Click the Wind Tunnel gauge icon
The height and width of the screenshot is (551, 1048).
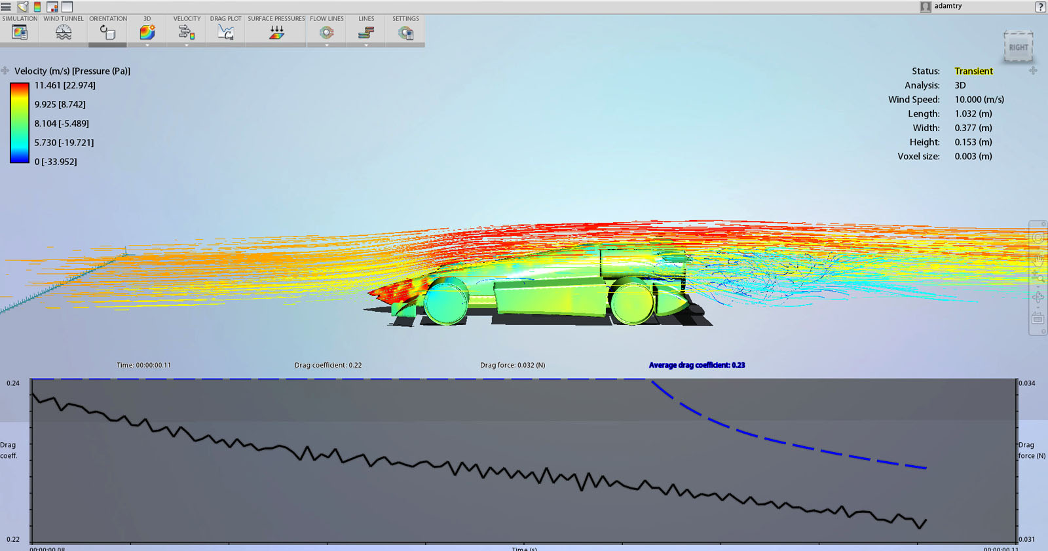64,32
